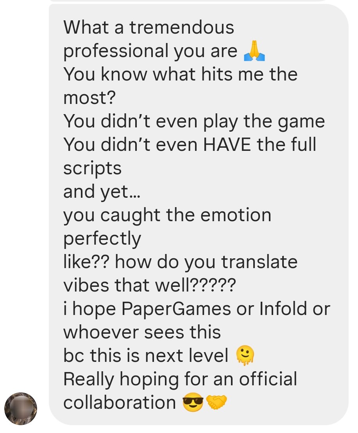The width and height of the screenshot is (358, 433).
Task: Click the phrase "next level" in the message
Action: coord(187,355)
